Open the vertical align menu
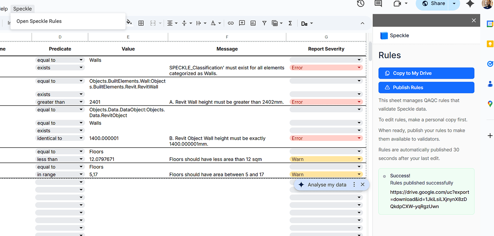This screenshot has height=236, width=494. [x=187, y=23]
